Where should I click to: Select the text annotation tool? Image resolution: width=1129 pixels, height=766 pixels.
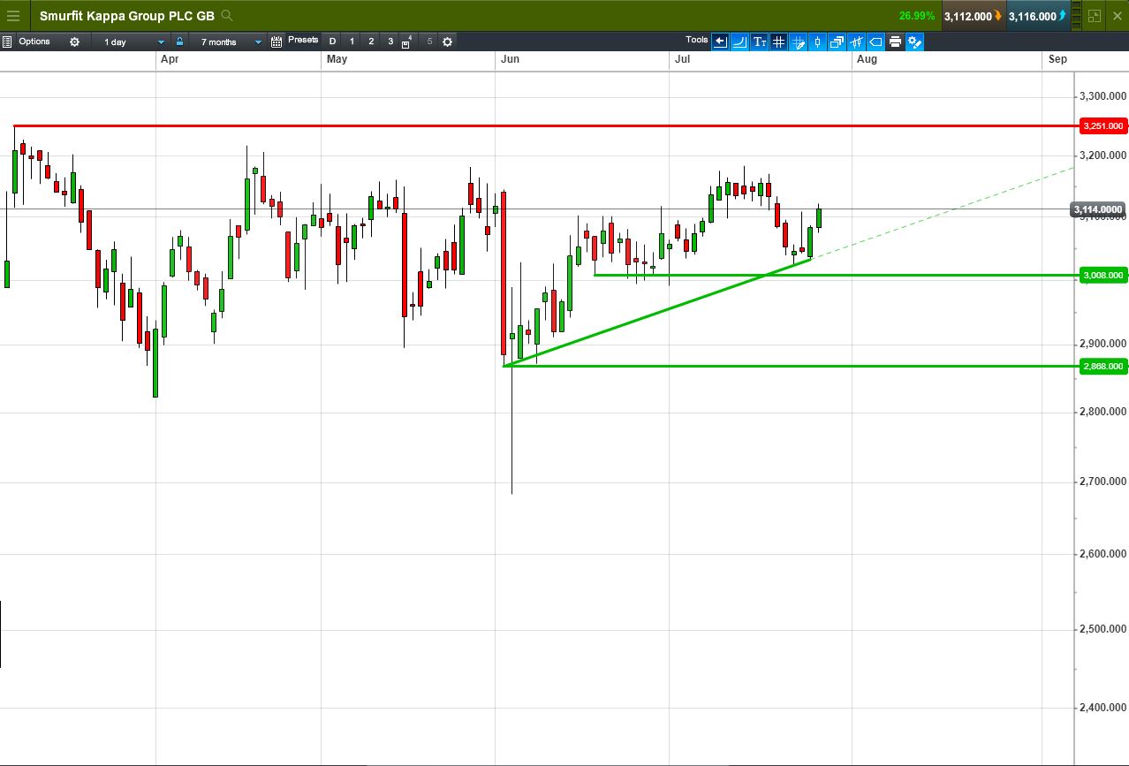pyautogui.click(x=759, y=42)
